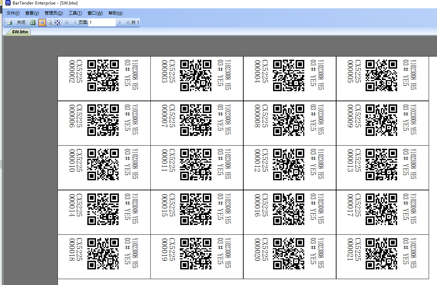Screen dimensions: 437x285
Task: Click the serial text 000005
Action: coord(351,71)
